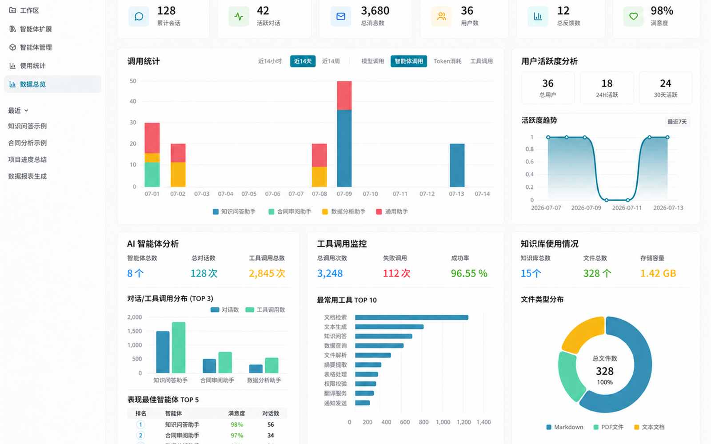Open recent item 数据报表生成
The width and height of the screenshot is (711, 444).
point(27,176)
